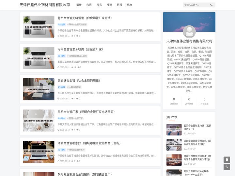The width and height of the screenshot is (235, 176).
Task: Click 内容 category tag on 滁州 article
Action: click(x=62, y=24)
